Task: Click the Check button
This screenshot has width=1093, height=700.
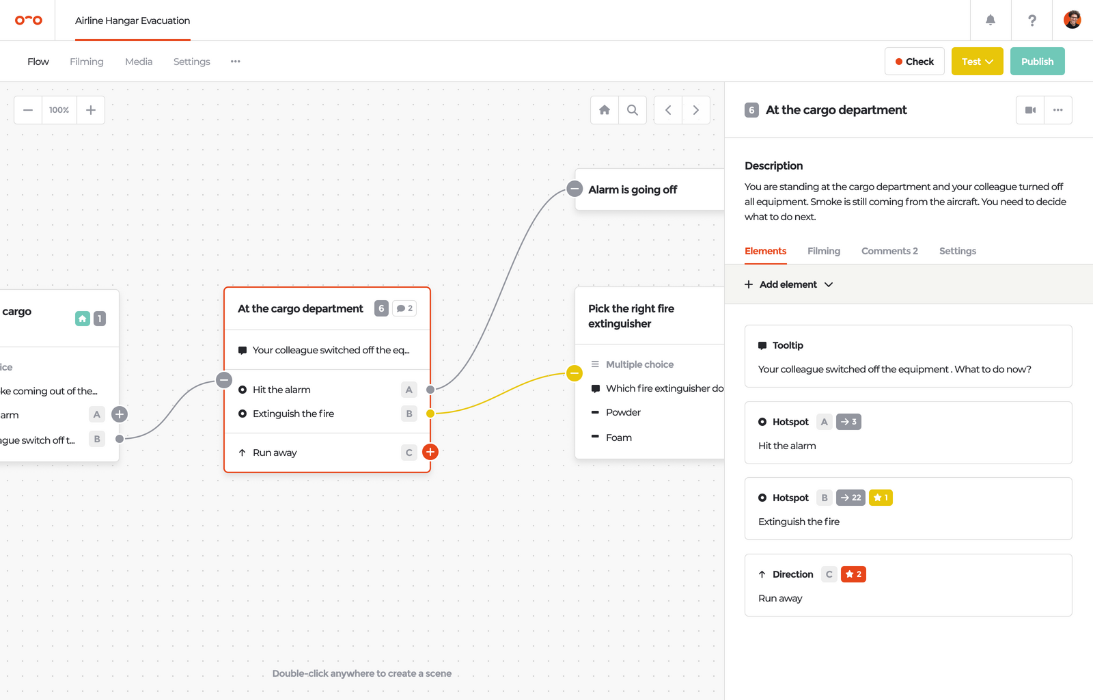Action: 914,62
